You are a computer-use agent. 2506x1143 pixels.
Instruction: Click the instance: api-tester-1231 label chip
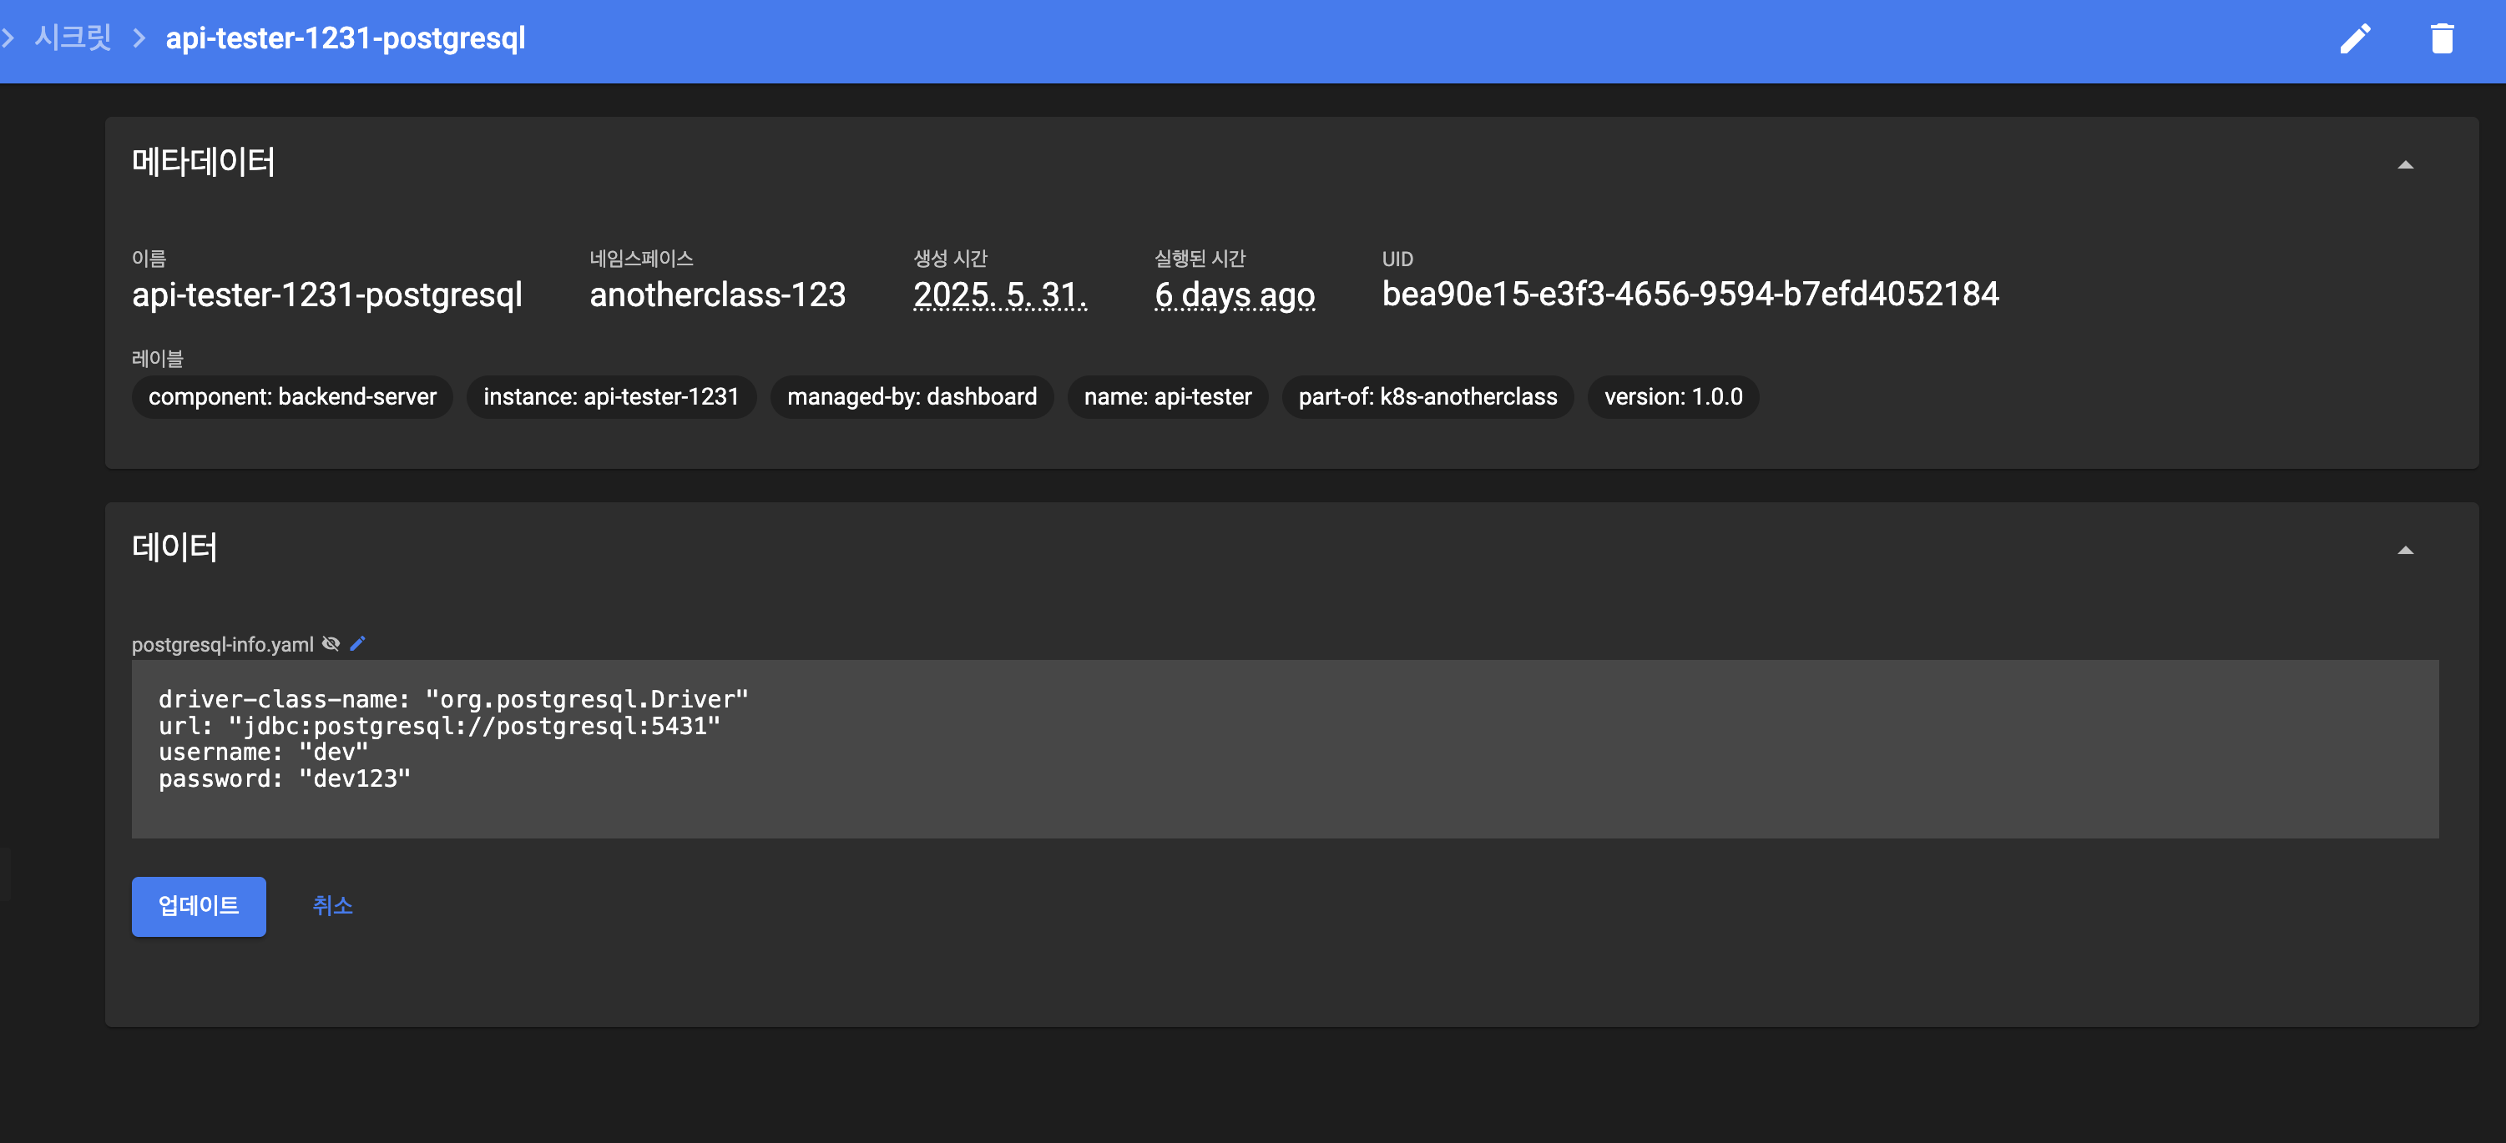(611, 396)
